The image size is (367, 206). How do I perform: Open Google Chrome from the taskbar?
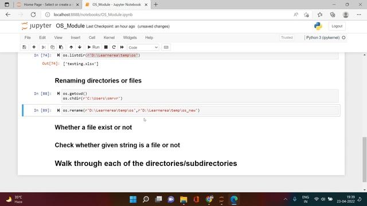[x=209, y=199]
